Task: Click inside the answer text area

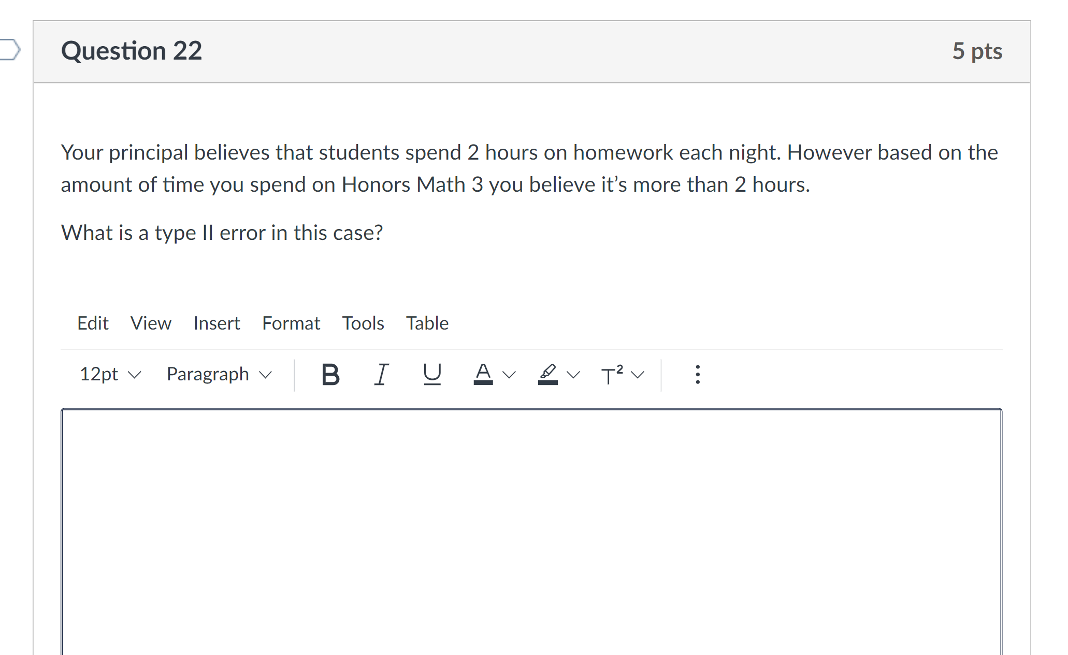Action: coord(528,518)
